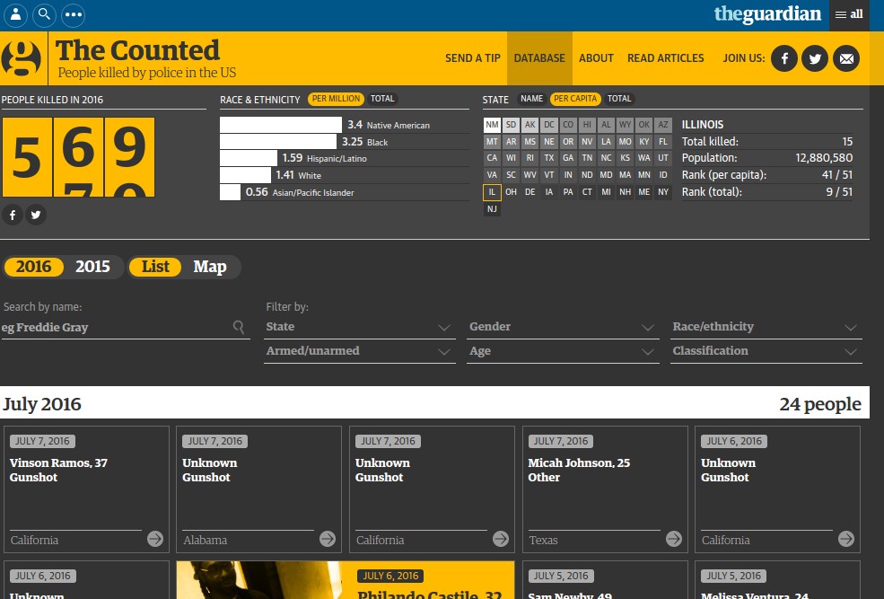
Task: Switch race data to Total view
Action: 382,99
